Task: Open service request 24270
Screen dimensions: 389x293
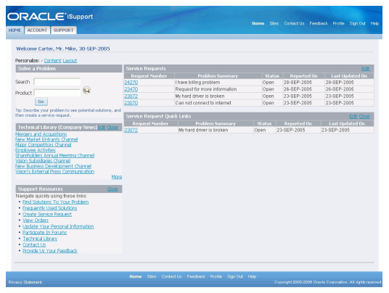Action: click(131, 83)
